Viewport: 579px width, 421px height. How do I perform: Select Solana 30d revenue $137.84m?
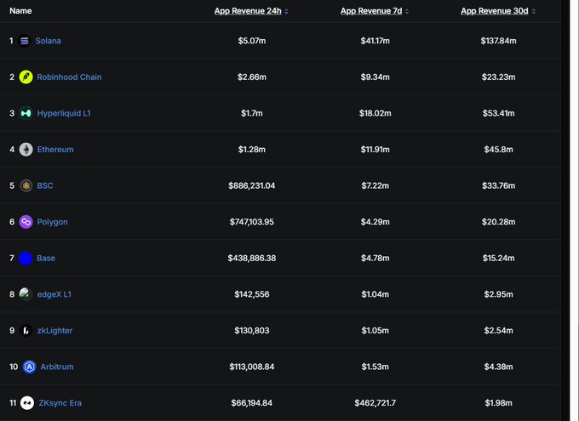point(498,41)
